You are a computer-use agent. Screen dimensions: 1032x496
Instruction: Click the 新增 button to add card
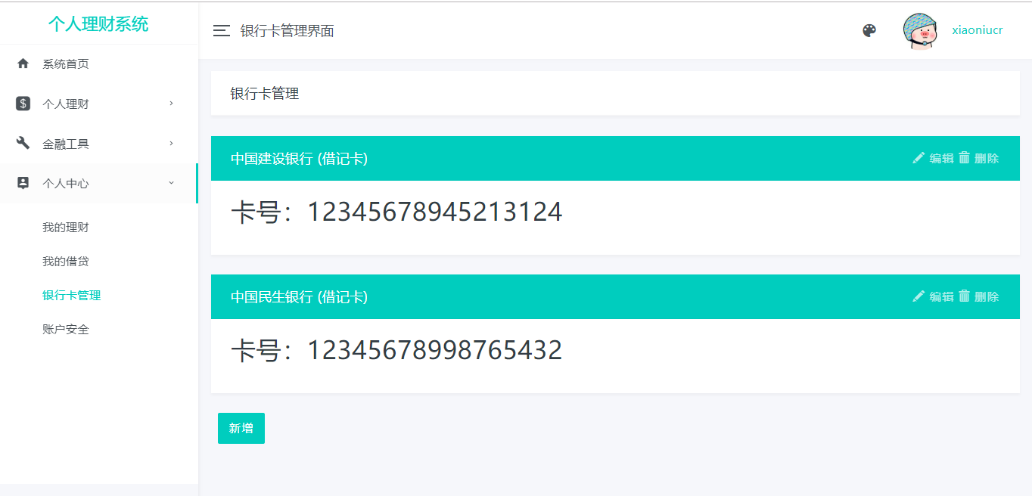click(241, 428)
